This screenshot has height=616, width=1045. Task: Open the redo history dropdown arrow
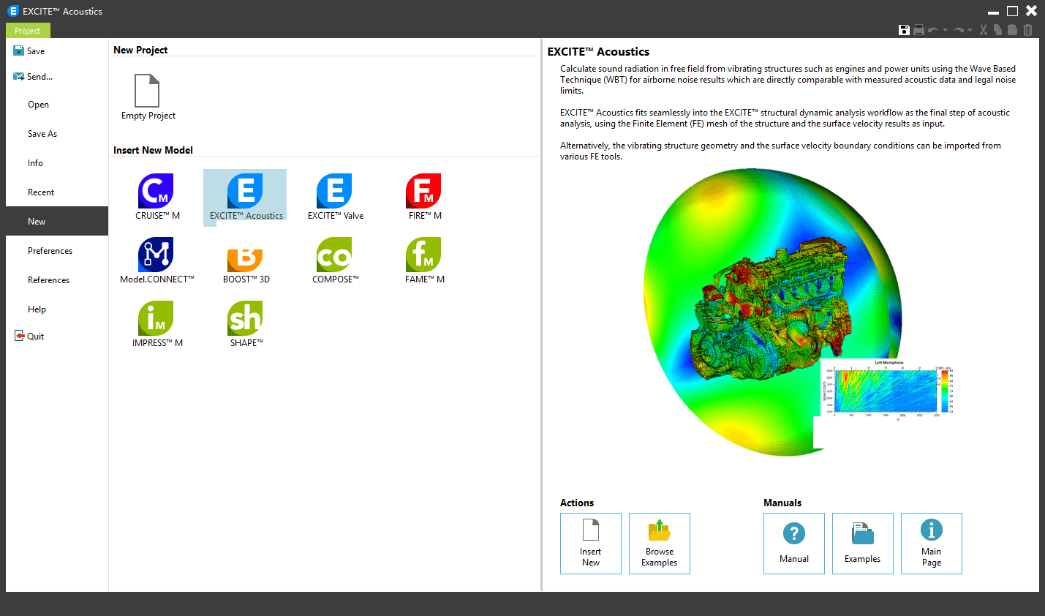point(970,31)
